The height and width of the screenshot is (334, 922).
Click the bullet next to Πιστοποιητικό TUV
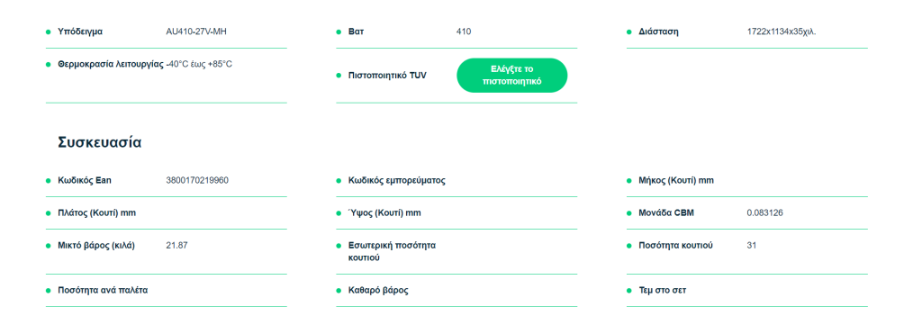[x=339, y=76]
